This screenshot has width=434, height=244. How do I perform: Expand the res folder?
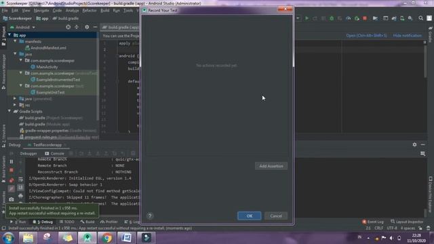(15, 105)
